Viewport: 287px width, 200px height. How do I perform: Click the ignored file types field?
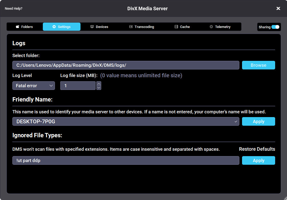coord(126,160)
